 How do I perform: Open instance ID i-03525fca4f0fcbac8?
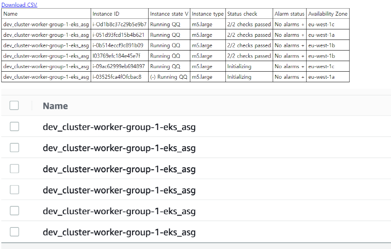pos(117,77)
